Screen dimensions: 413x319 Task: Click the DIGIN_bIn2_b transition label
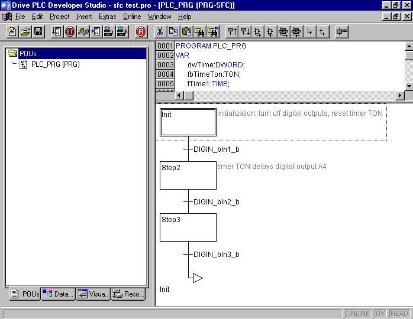coord(216,202)
